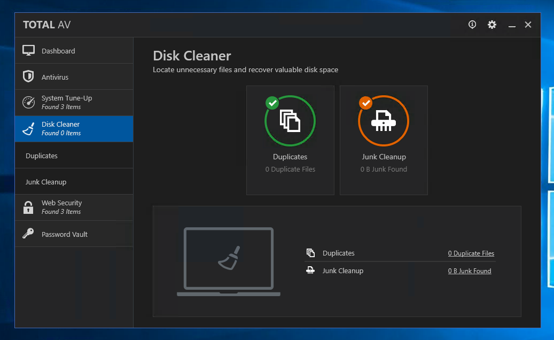Click the green checkmark badge on Duplicates
Image resolution: width=554 pixels, height=340 pixels.
click(272, 103)
